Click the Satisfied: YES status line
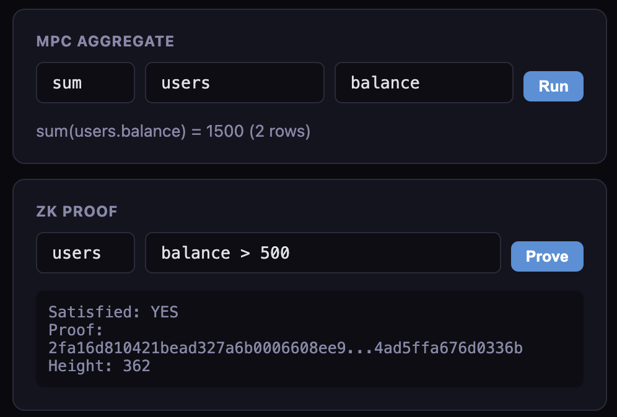Image resolution: width=617 pixels, height=417 pixels. [x=113, y=312]
